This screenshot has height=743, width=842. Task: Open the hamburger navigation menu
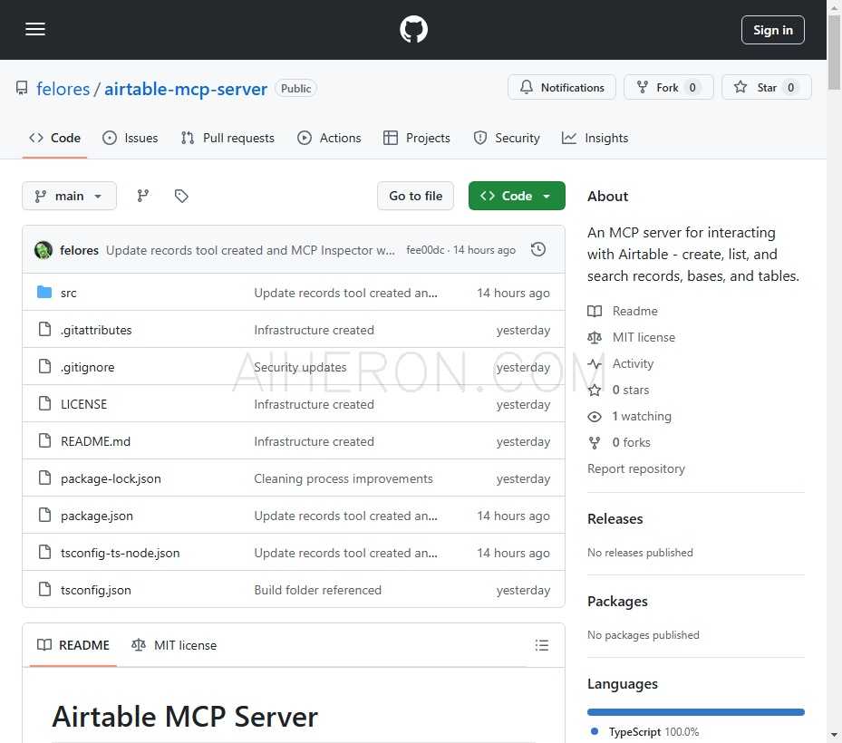35,30
